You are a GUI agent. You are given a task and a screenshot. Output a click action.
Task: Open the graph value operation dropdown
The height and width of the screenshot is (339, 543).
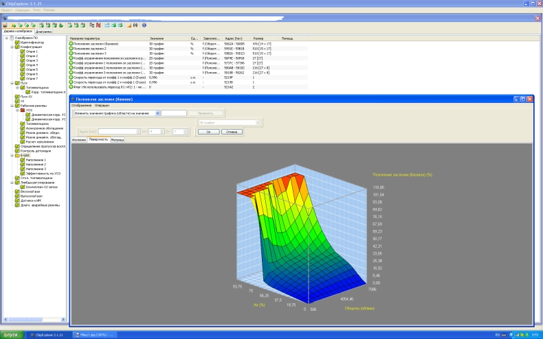157,113
